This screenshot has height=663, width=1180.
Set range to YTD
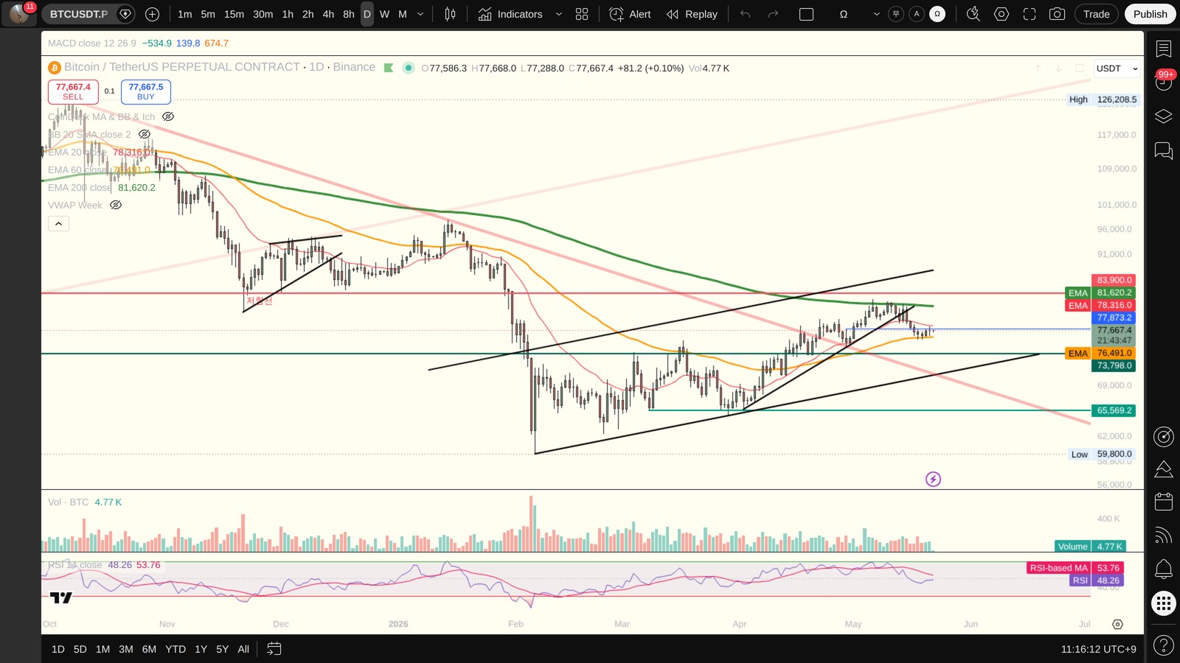(x=176, y=649)
